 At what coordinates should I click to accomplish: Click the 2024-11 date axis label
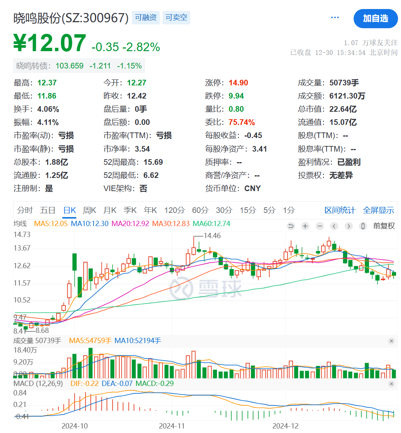(x=172, y=426)
